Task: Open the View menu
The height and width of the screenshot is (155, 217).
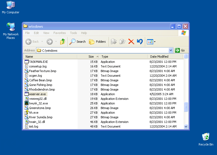Action: pyautogui.click(x=46, y=33)
